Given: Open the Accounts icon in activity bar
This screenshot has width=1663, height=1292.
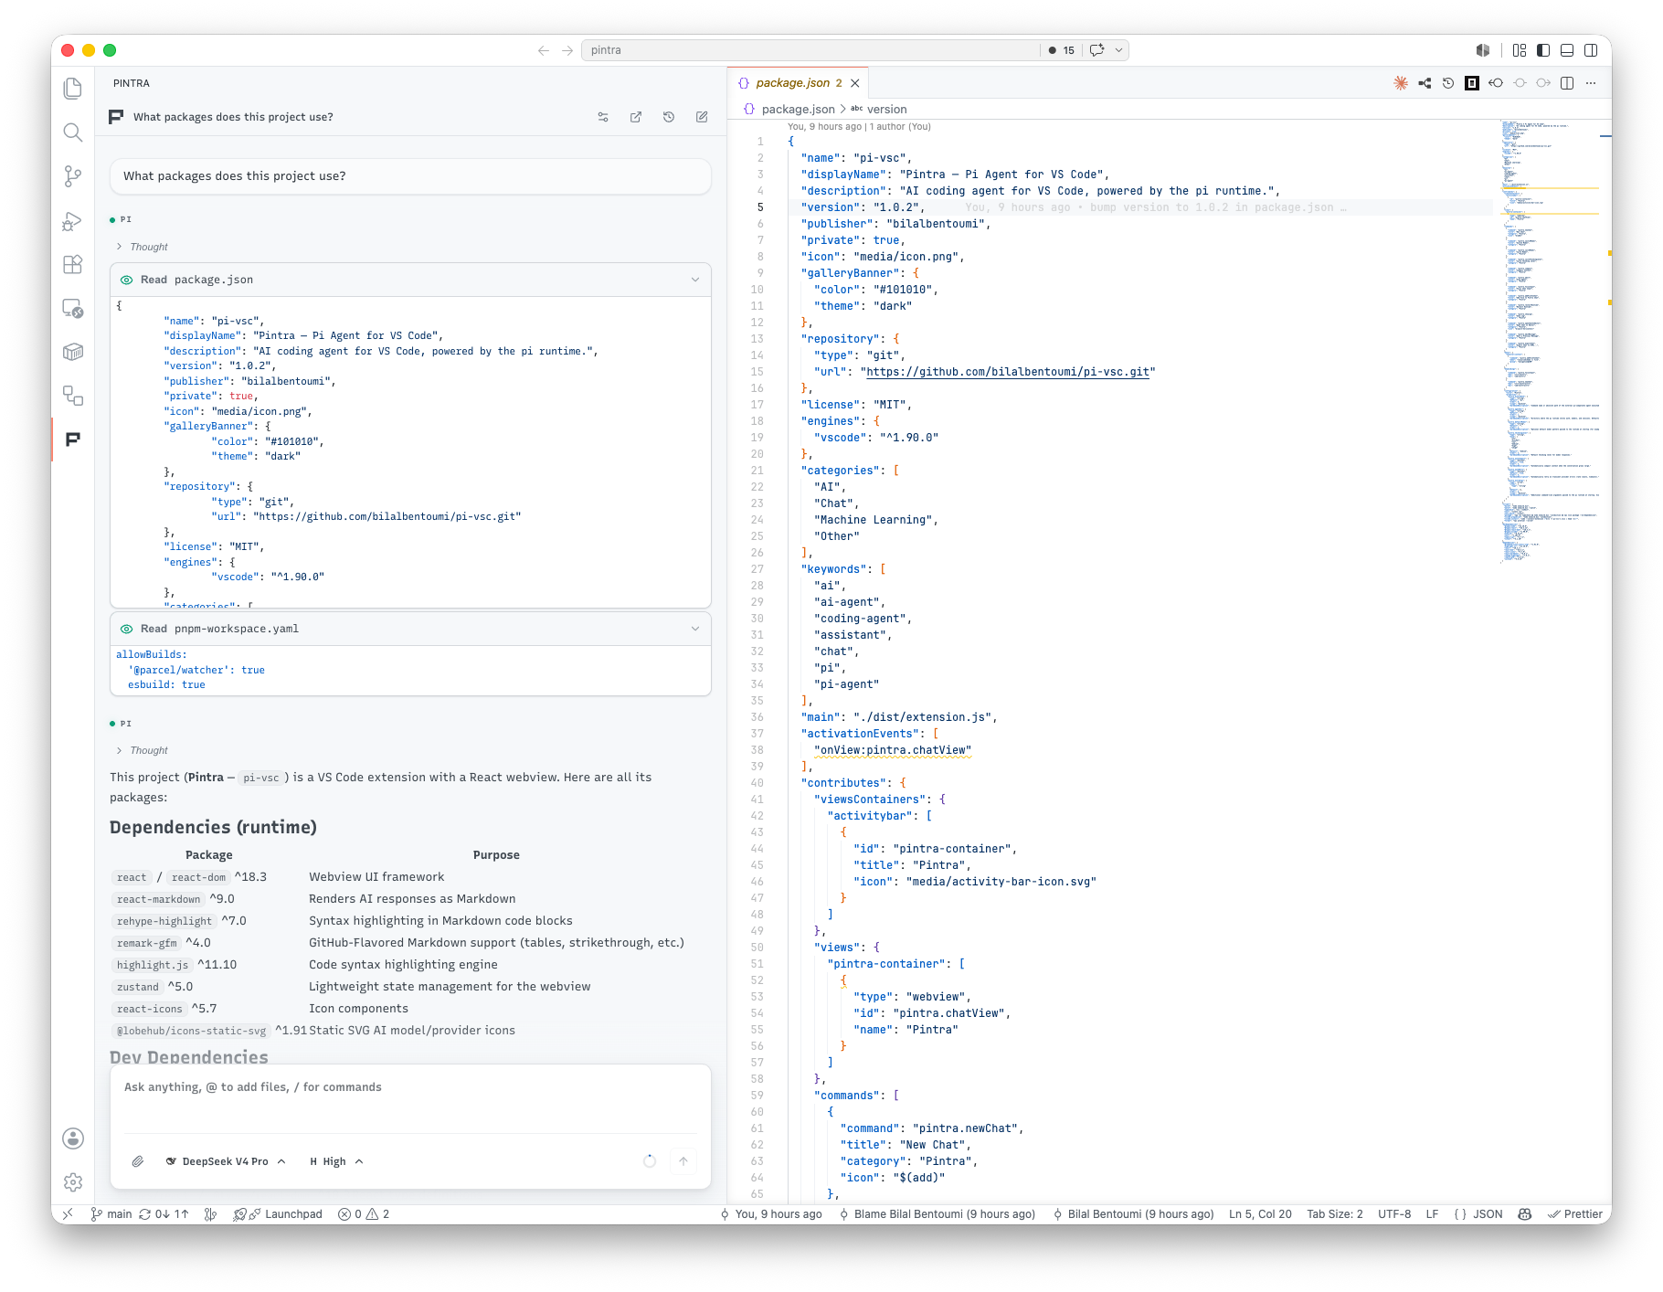Looking at the screenshot, I should point(73,1138).
